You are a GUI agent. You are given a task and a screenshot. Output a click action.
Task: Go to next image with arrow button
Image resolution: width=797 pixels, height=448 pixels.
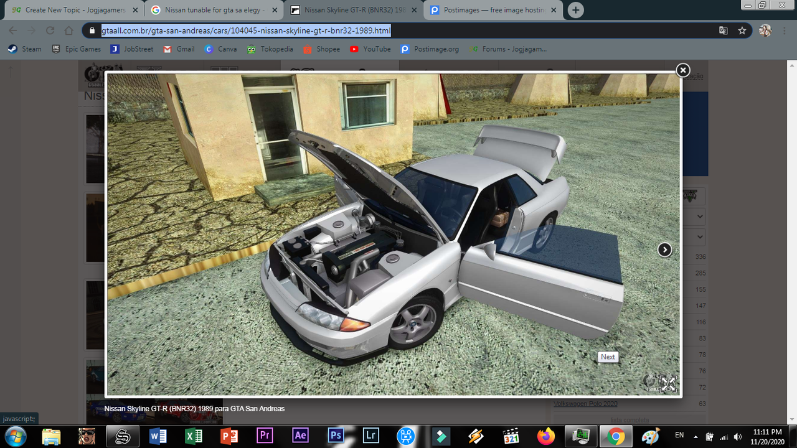pos(665,250)
